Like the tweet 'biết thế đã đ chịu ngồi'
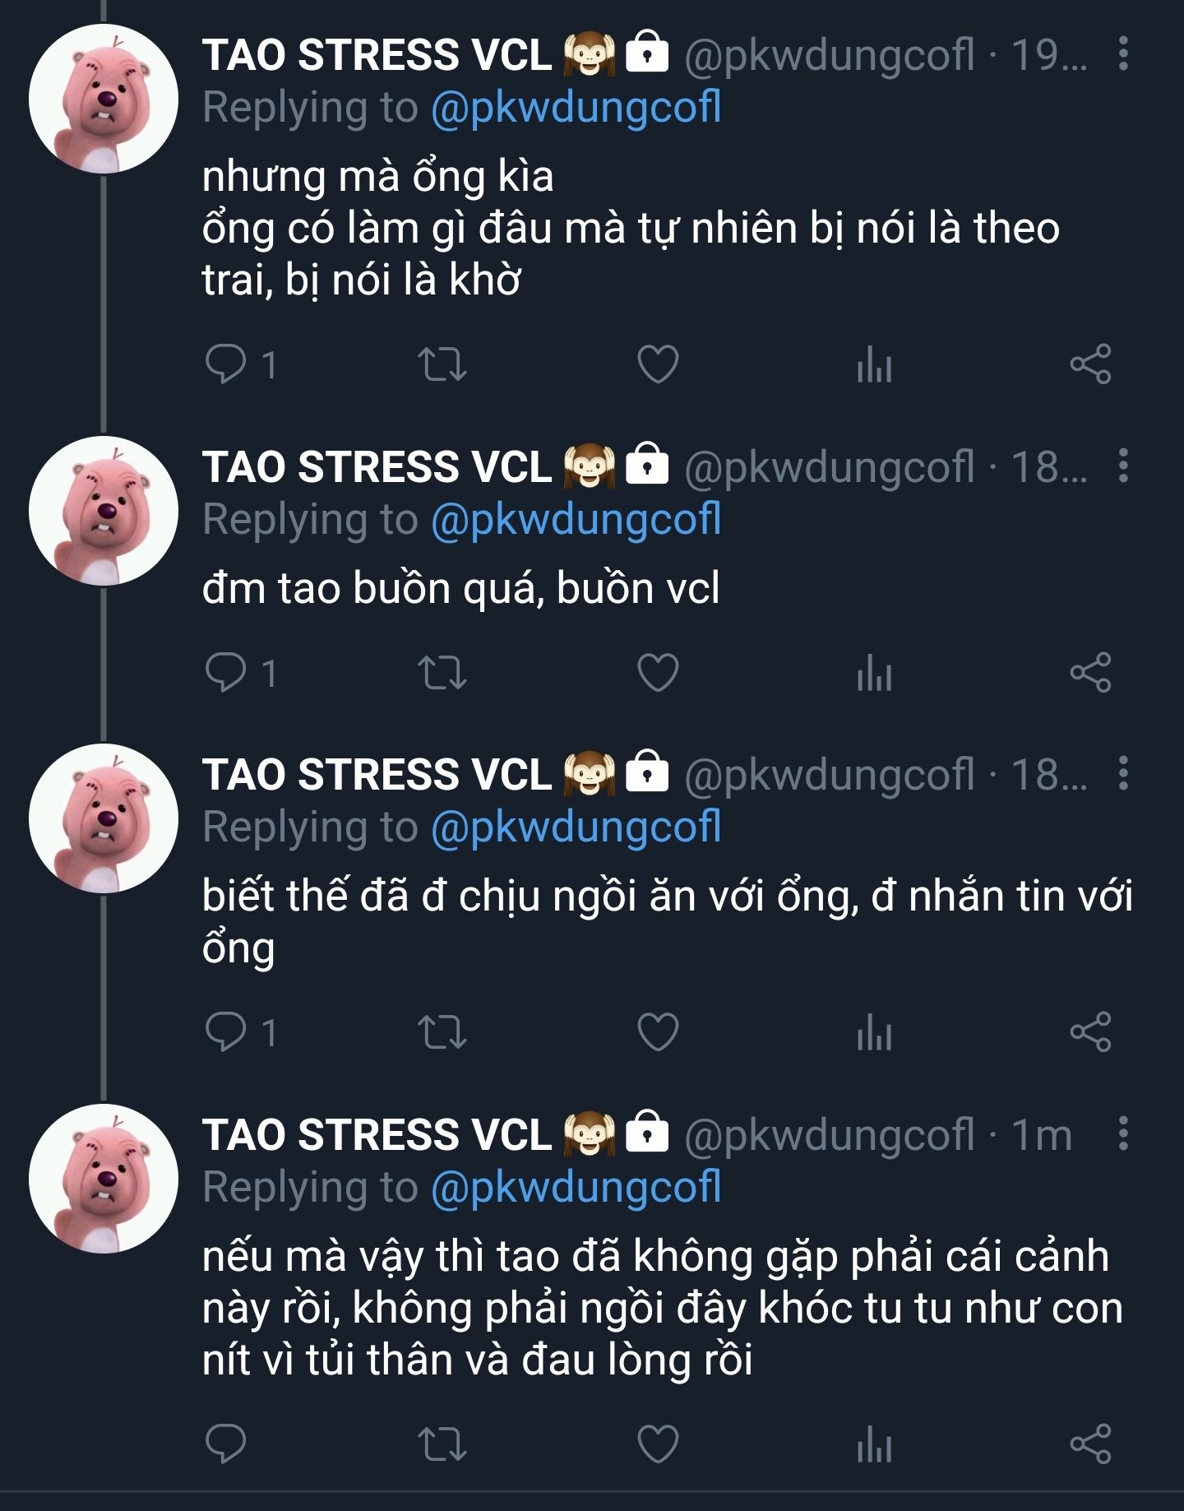Viewport: 1184px width, 1511px height. click(x=658, y=1032)
